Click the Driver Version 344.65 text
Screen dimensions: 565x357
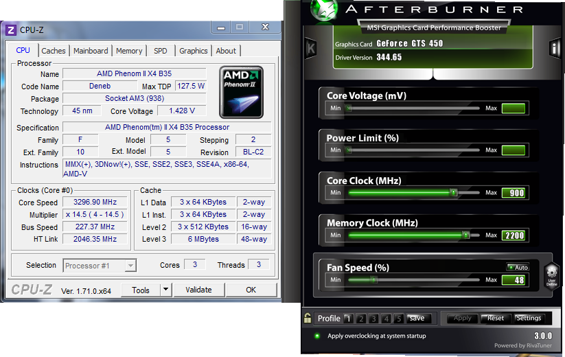point(389,57)
